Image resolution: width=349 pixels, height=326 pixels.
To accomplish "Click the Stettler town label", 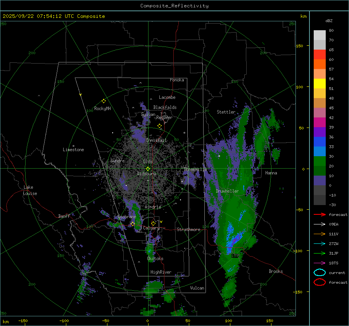I will pos(226,112).
